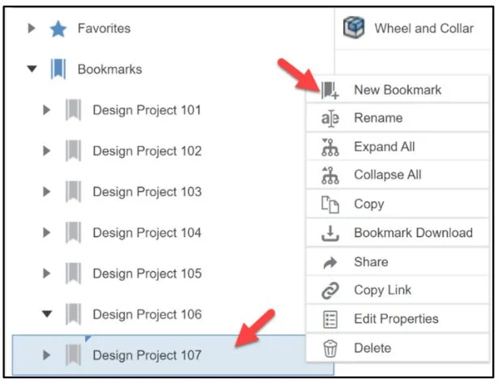Click the Rename text icon
This screenshot has width=498, height=383.
[x=330, y=118]
